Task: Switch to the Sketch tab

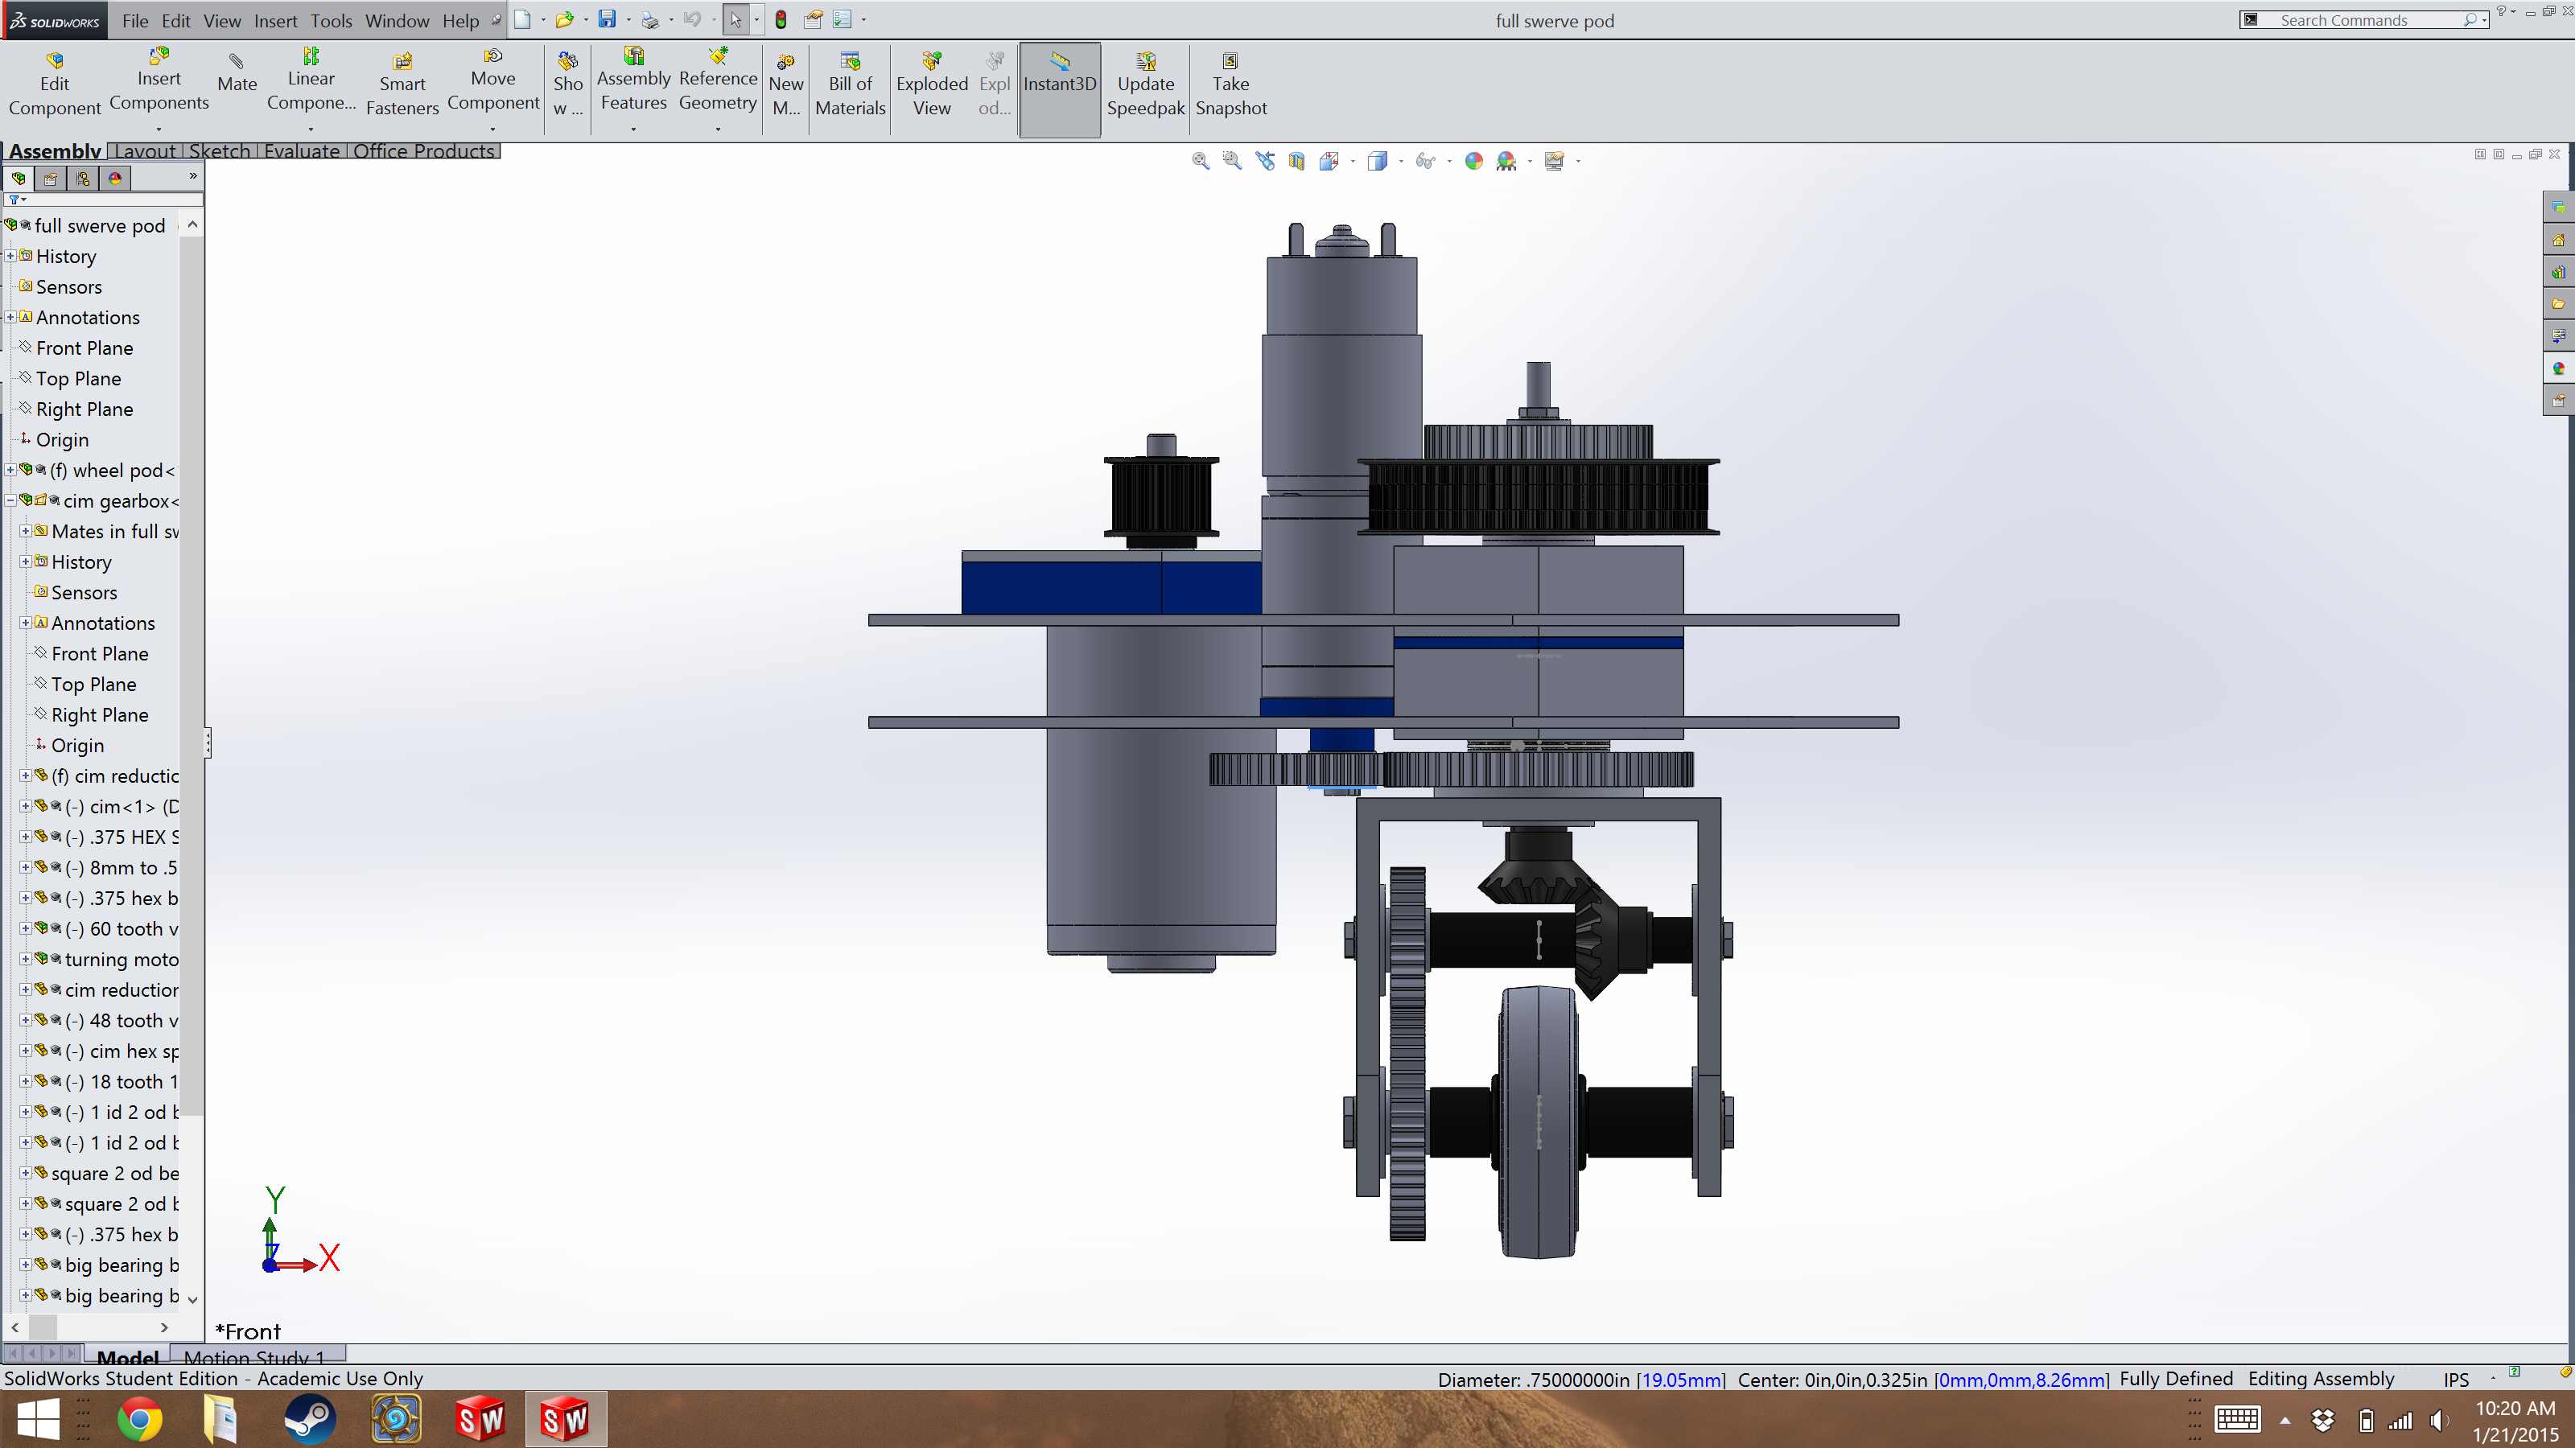Action: click(220, 151)
